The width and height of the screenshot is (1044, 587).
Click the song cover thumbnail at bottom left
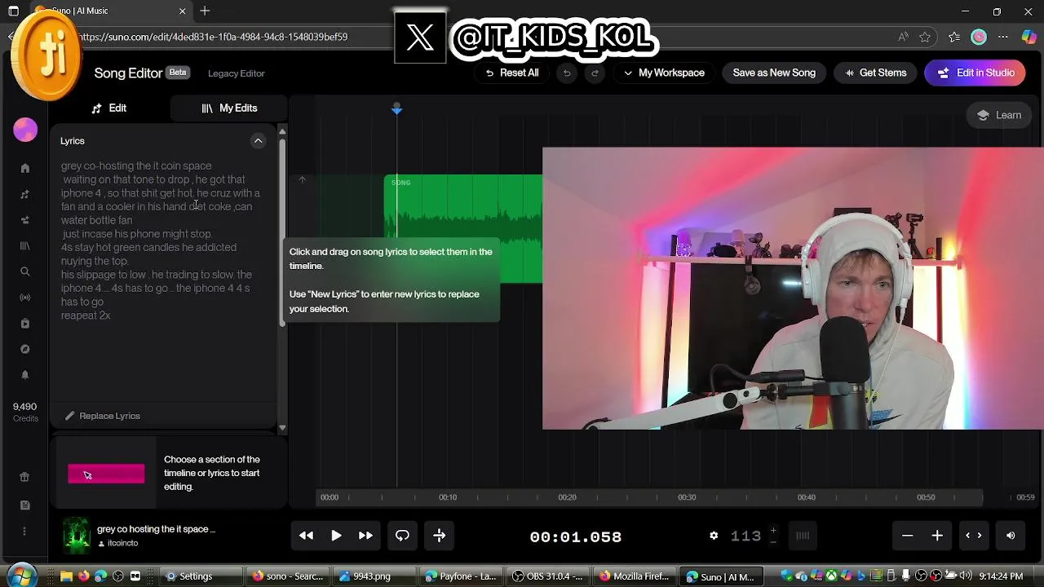tap(77, 536)
